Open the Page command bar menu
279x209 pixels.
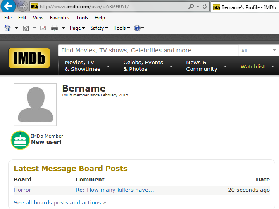click(x=77, y=28)
